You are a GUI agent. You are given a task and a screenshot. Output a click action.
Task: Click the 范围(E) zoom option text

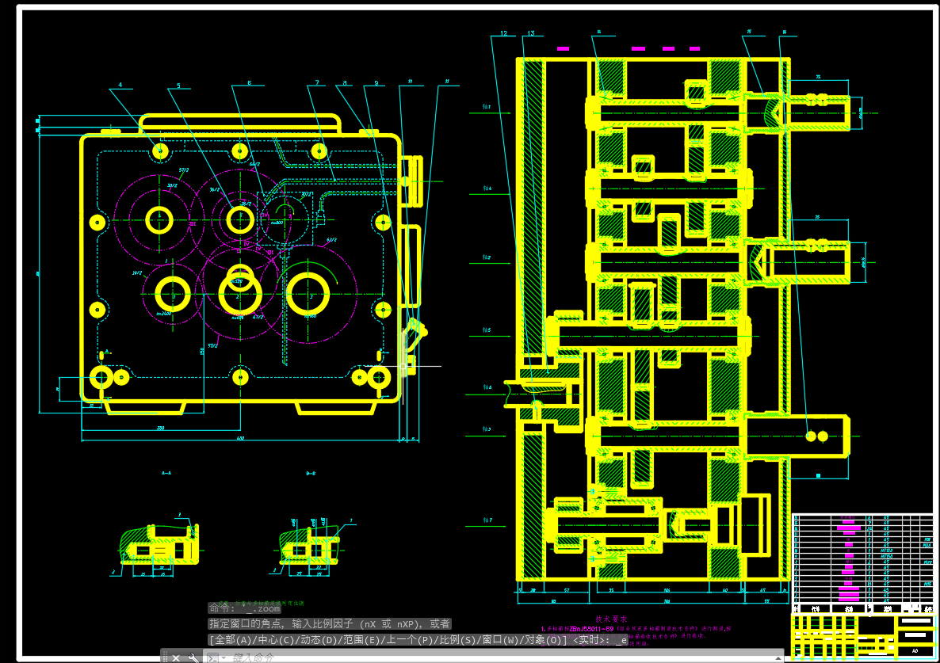point(363,640)
